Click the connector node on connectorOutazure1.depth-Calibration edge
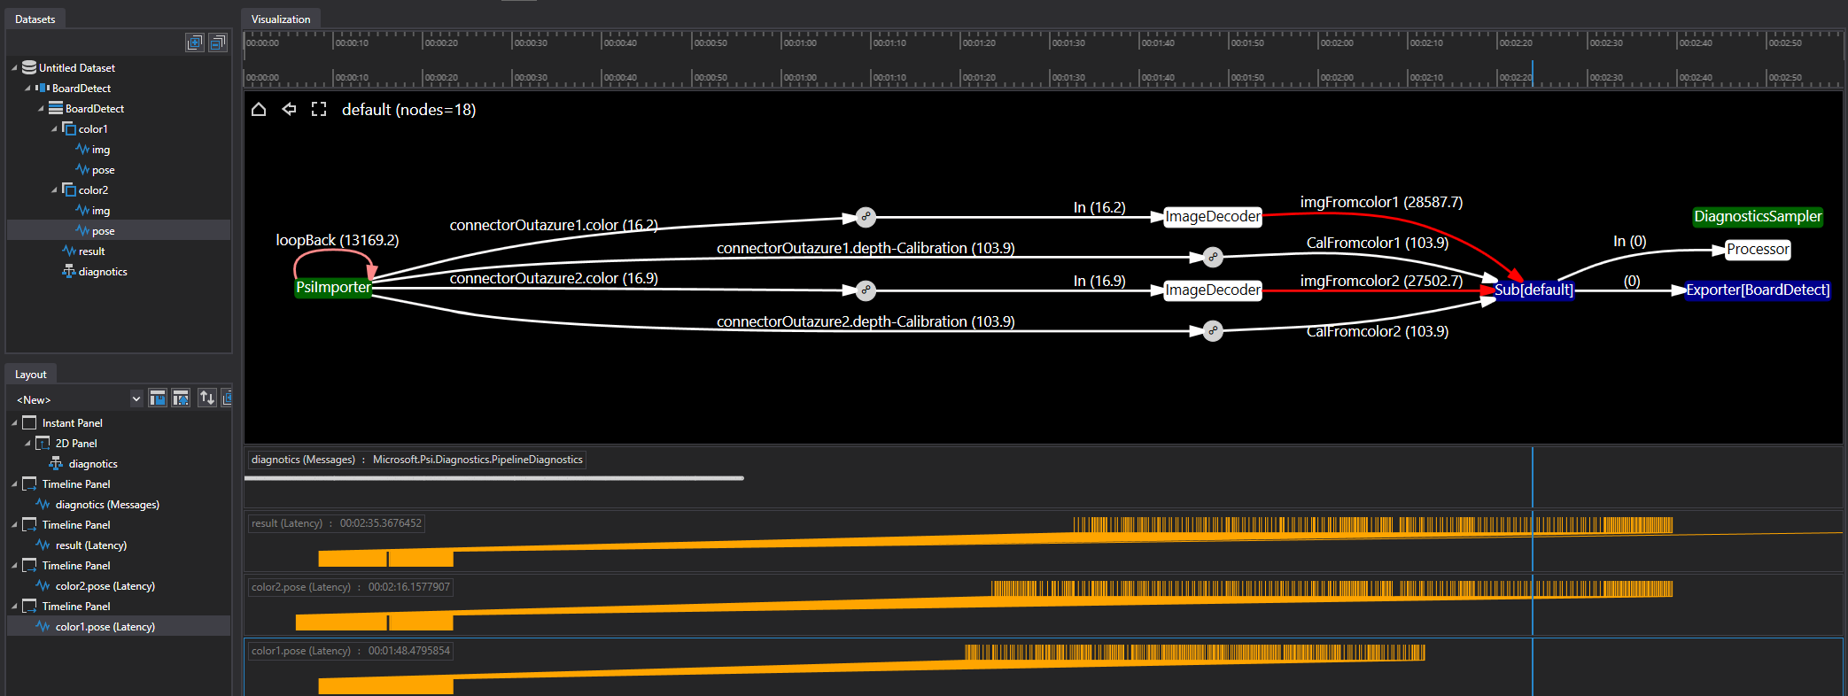The height and width of the screenshot is (696, 1848). [x=1213, y=258]
